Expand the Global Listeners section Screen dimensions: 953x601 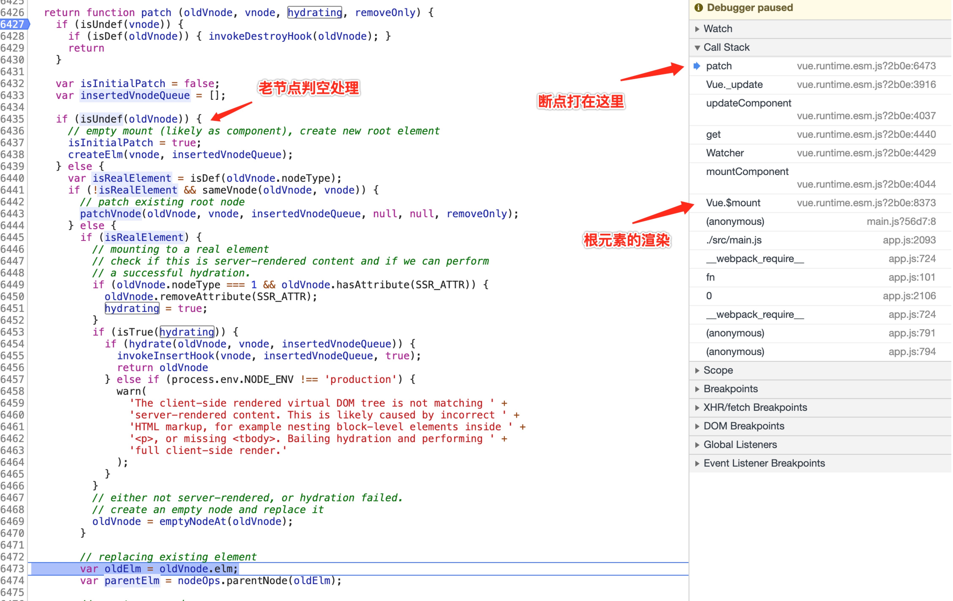pyautogui.click(x=740, y=445)
